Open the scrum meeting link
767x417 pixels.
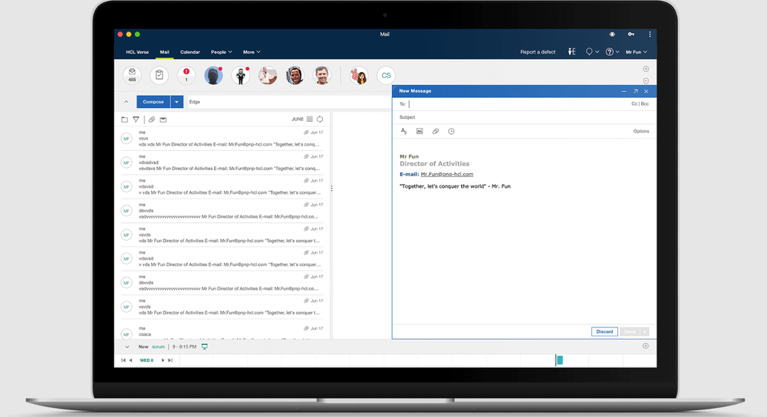(158, 346)
